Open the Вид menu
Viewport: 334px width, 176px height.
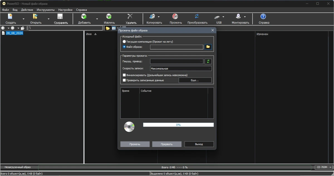[15, 10]
